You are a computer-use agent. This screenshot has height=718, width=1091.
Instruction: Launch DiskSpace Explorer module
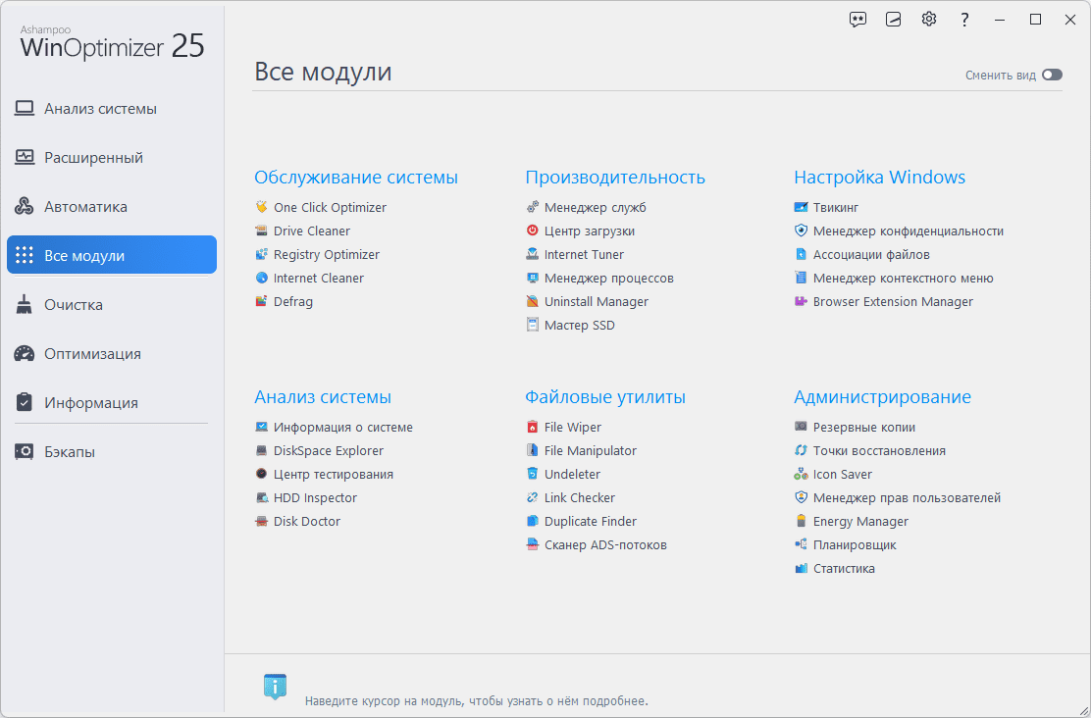(x=319, y=451)
